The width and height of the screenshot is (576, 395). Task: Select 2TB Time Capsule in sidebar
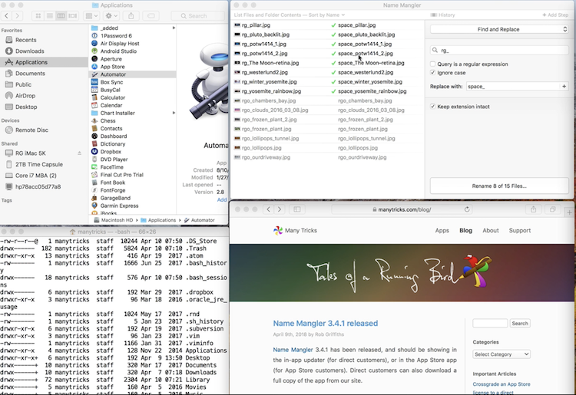[39, 164]
